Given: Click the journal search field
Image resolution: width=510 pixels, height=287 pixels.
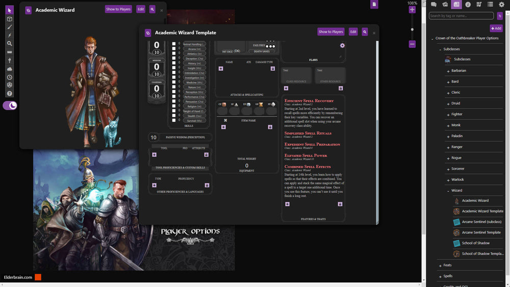Looking at the screenshot, I should click(x=461, y=16).
